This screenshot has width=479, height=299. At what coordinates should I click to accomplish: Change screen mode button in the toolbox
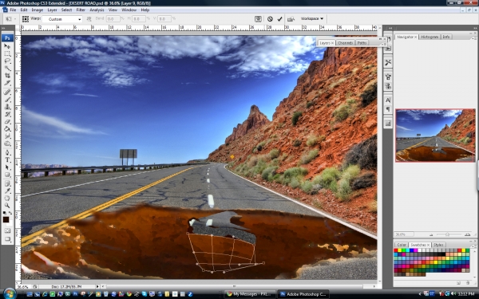[x=7, y=239]
